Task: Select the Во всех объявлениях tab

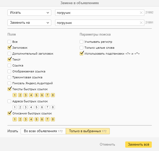Action: click(43, 131)
